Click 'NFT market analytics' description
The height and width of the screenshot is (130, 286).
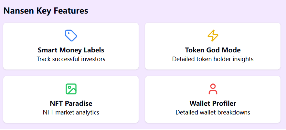point(71,113)
